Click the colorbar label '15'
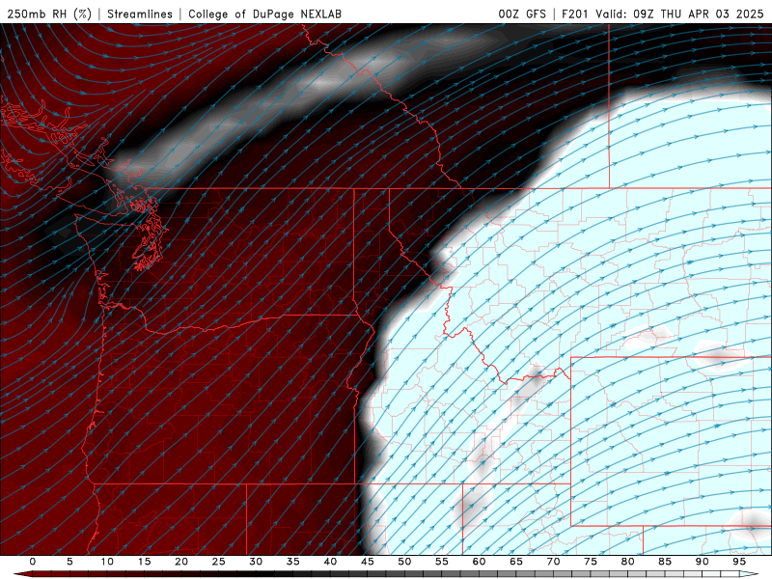The height and width of the screenshot is (579, 772). point(144,562)
